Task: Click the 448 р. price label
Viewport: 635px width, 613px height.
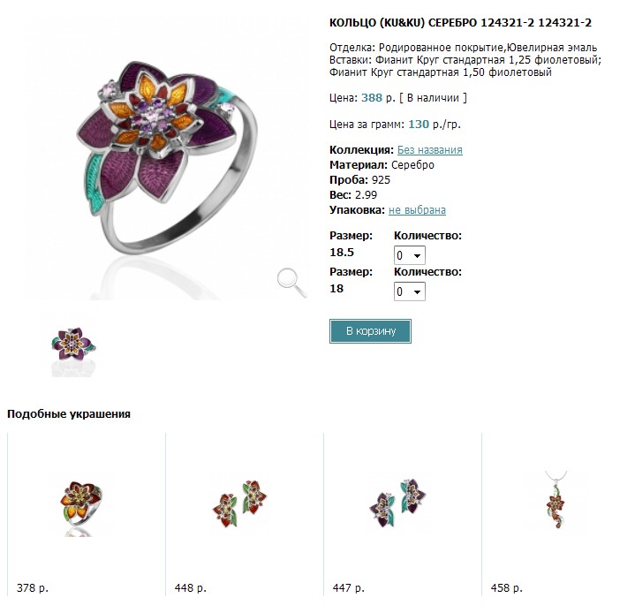Action: (x=191, y=587)
